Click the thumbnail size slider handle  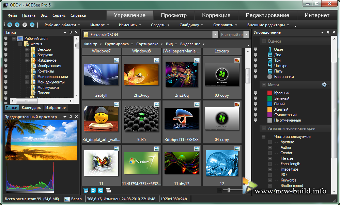point(229,190)
